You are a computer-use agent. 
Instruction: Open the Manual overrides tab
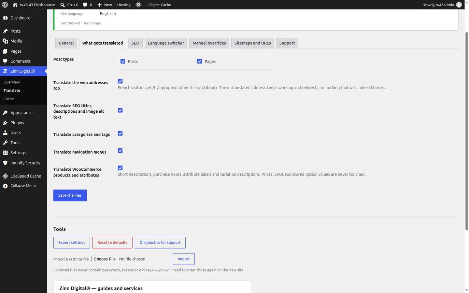point(209,43)
